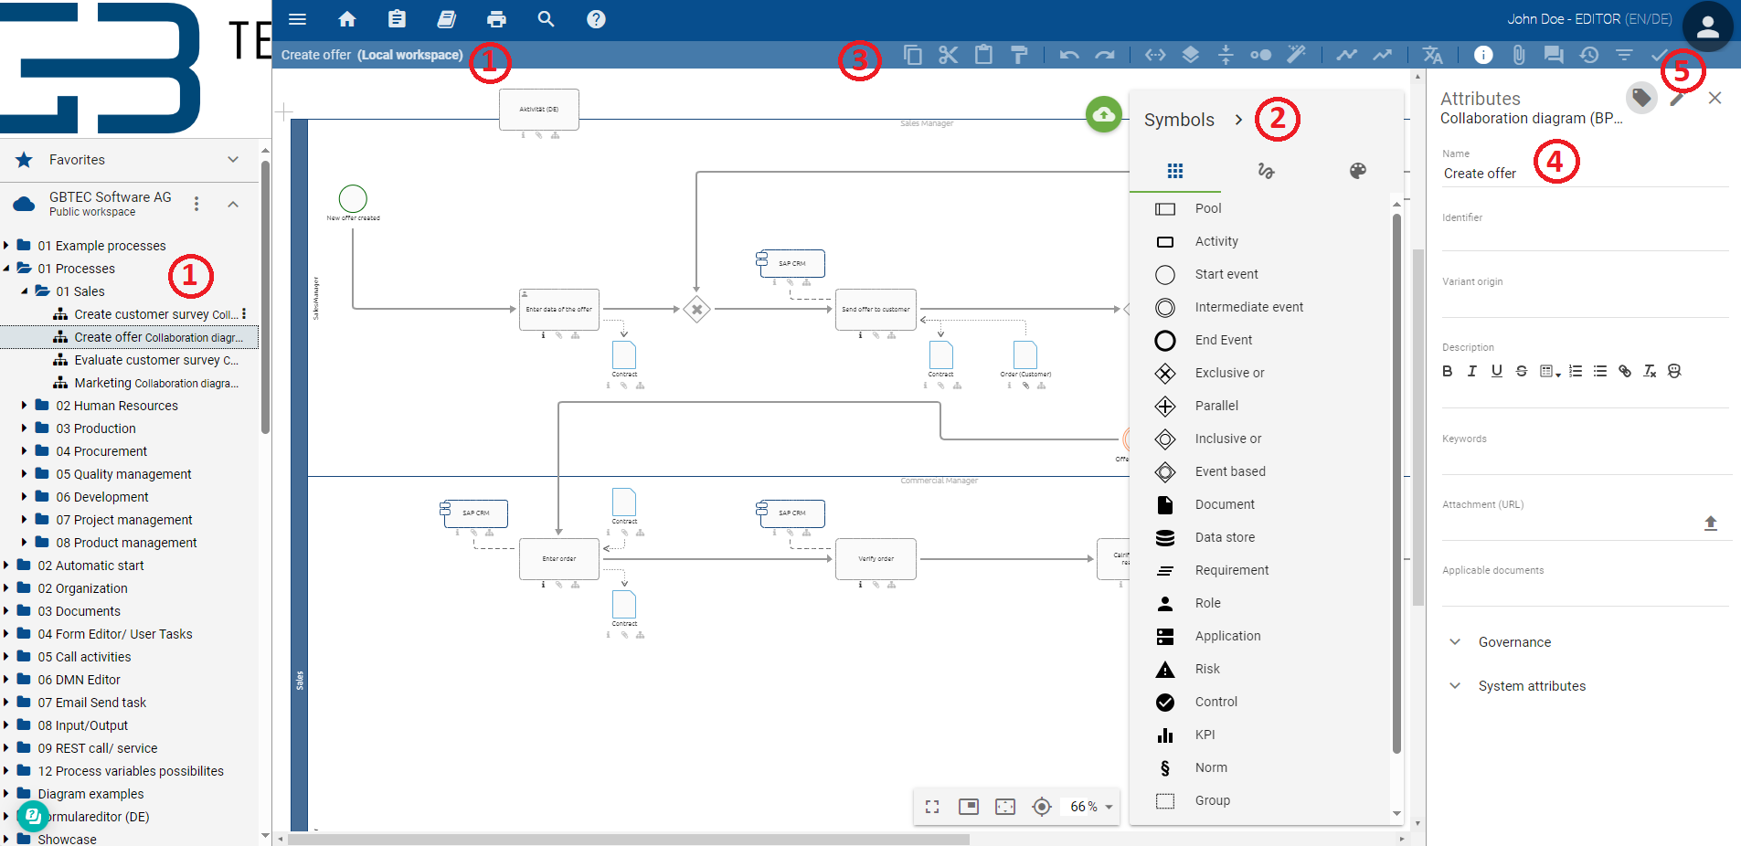Screen dimensions: 1741x846
Task: Select the Start event symbol
Action: tap(1226, 274)
